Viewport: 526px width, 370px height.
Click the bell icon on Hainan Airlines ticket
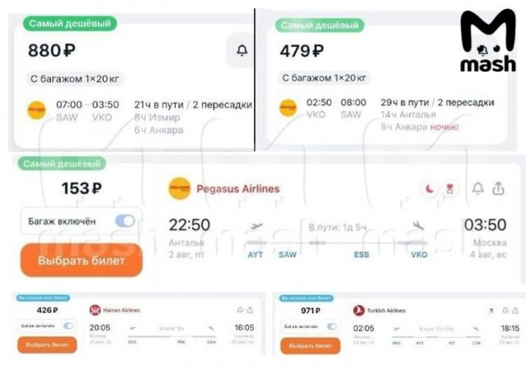[239, 310]
